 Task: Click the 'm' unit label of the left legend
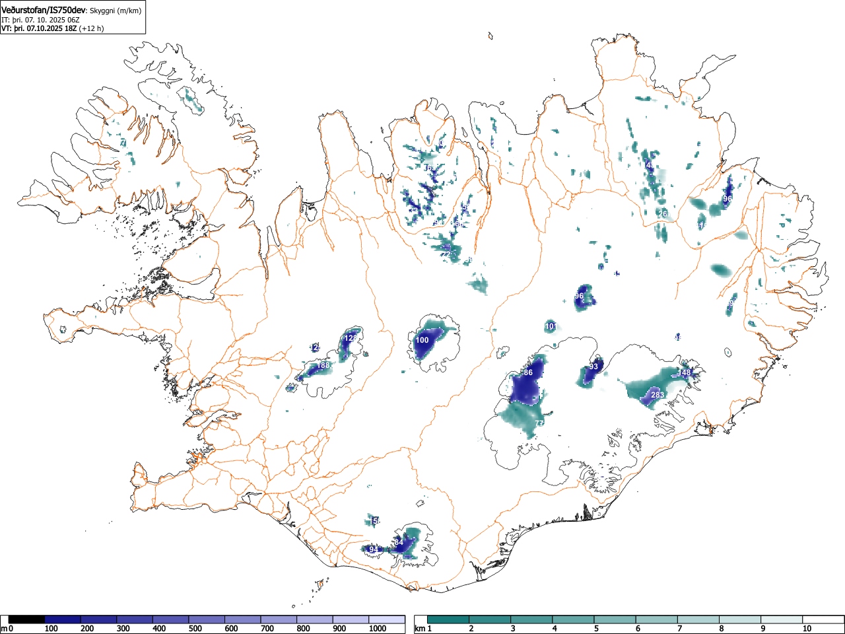[x=5, y=629]
